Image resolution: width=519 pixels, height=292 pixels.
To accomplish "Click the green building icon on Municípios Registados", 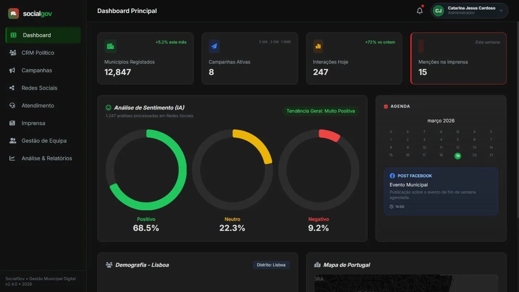I will point(110,46).
